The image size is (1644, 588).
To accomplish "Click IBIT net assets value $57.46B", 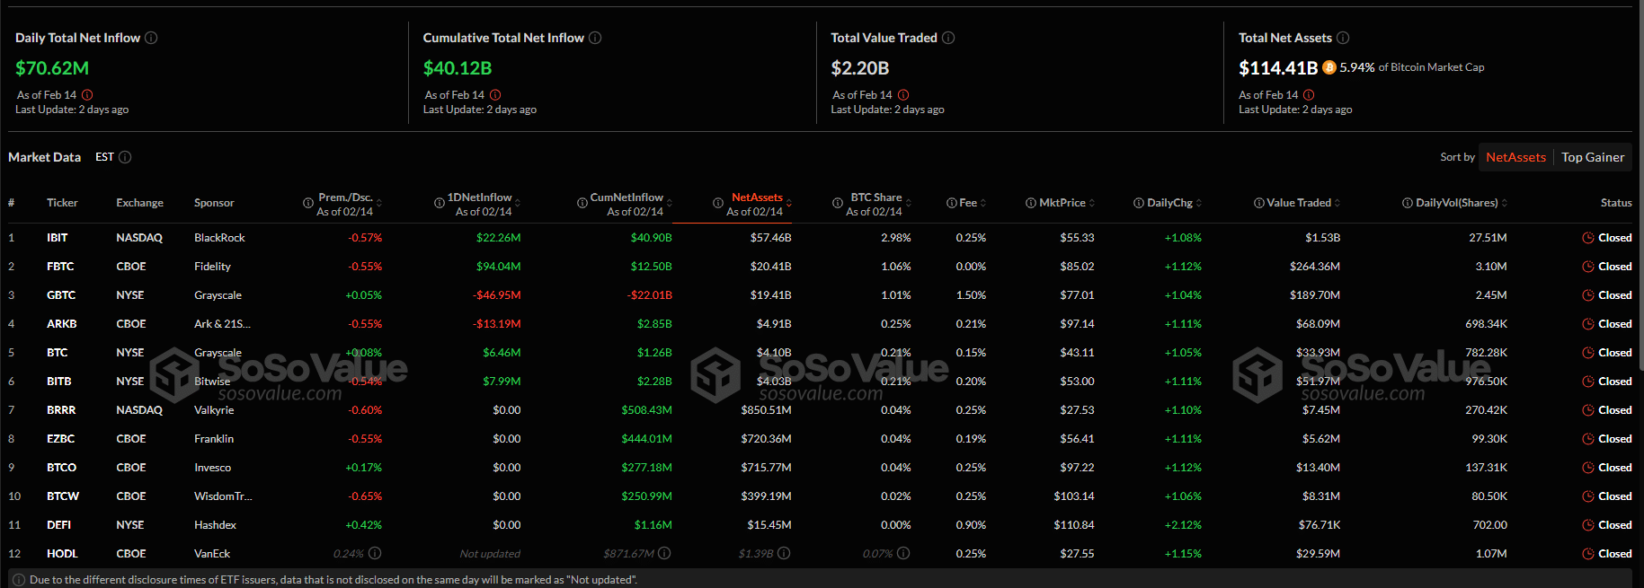I will point(770,238).
